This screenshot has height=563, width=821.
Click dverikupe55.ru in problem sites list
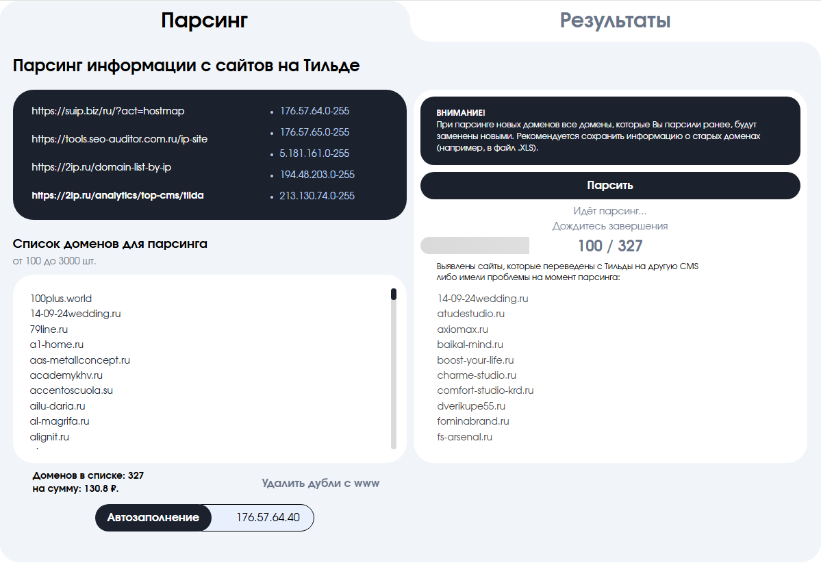tap(471, 406)
